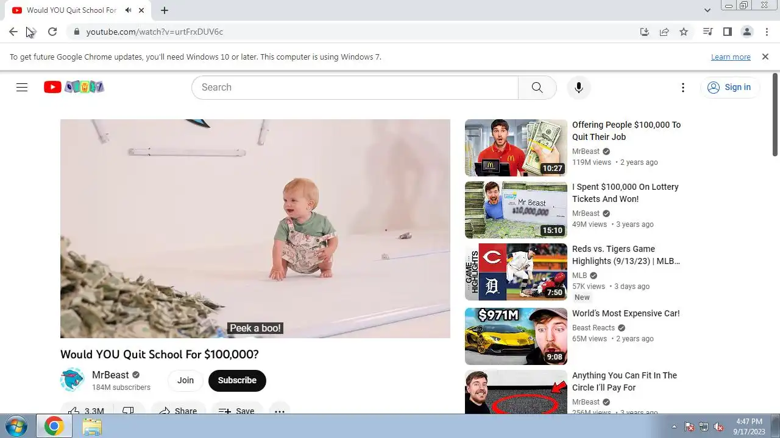Open the MrBeast channel name link
This screenshot has height=438, width=780.
(x=110, y=375)
